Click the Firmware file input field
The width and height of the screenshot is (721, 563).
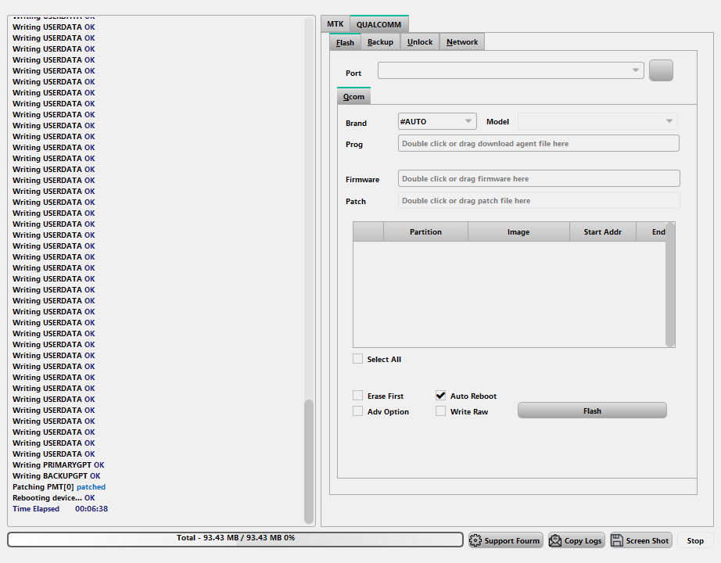[539, 178]
